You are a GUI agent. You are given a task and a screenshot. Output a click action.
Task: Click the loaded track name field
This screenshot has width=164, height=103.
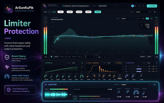76,6
